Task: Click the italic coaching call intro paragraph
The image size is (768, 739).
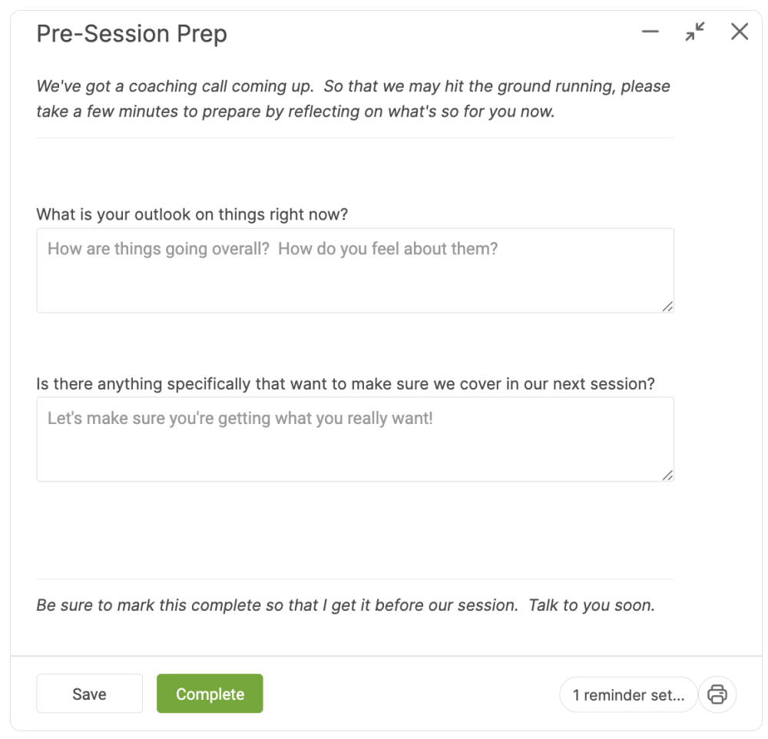Action: click(x=353, y=98)
